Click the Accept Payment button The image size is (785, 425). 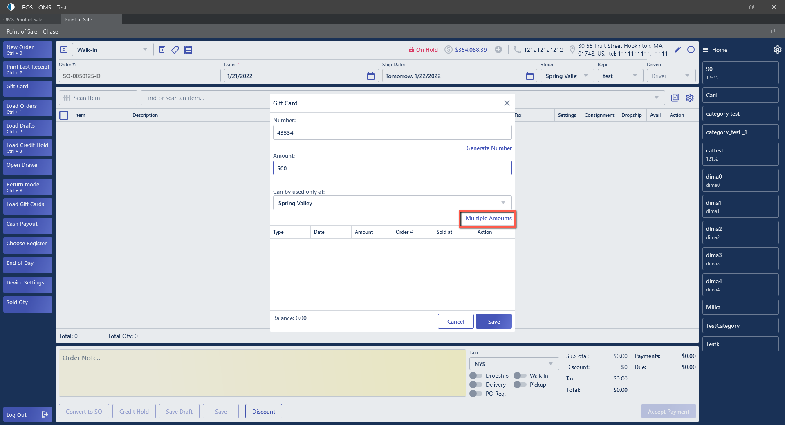point(668,411)
